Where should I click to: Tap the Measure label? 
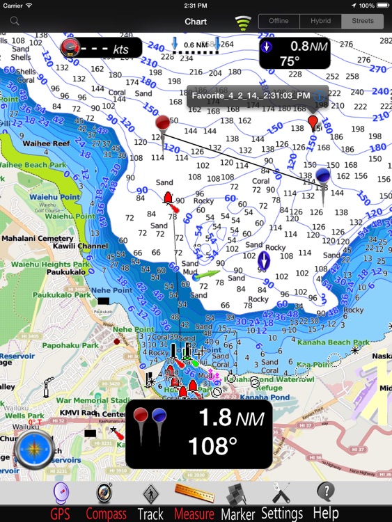tap(194, 514)
